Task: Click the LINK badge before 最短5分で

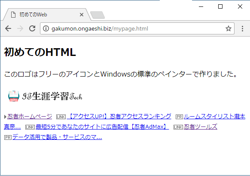Action: click(30, 127)
